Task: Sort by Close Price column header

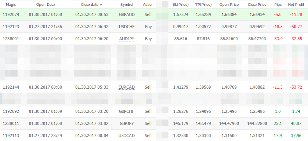Action: tap(257, 5)
